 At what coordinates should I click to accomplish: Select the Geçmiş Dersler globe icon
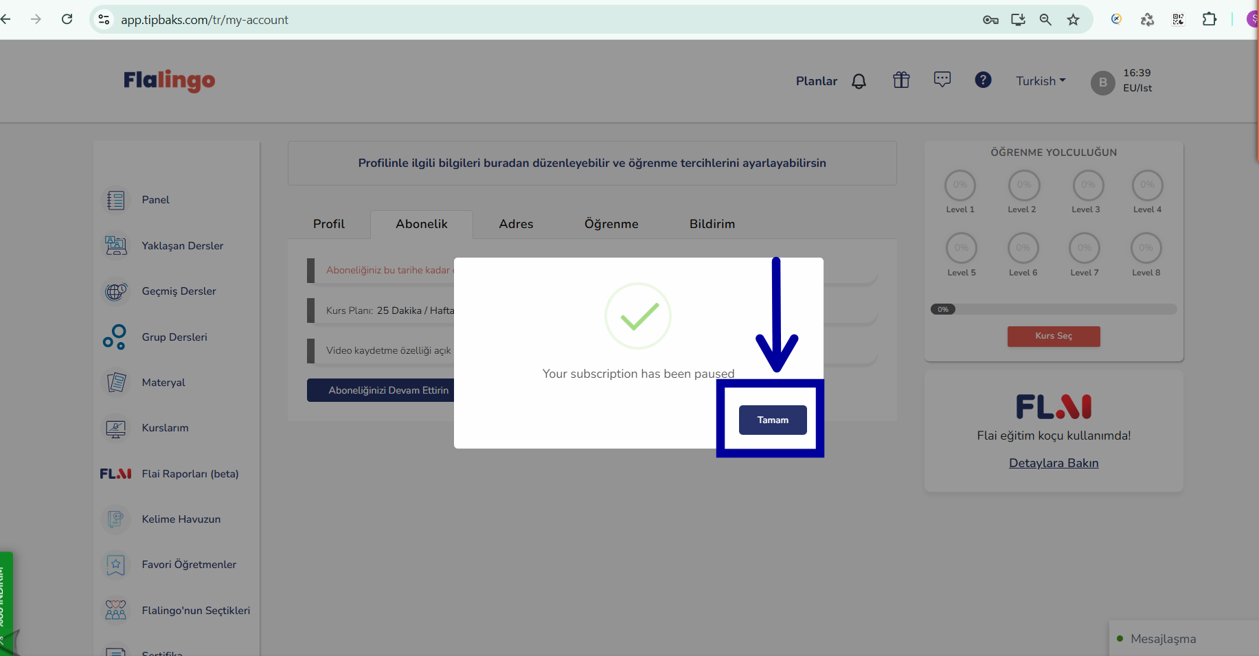[115, 291]
